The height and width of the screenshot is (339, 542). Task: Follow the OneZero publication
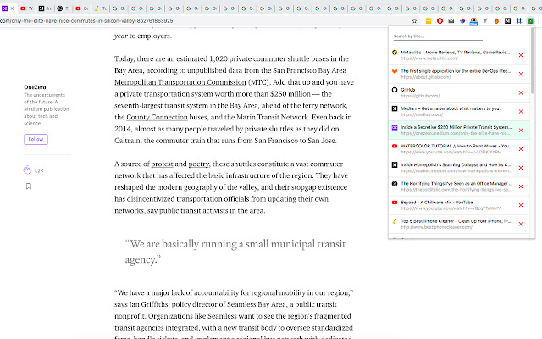click(x=36, y=139)
